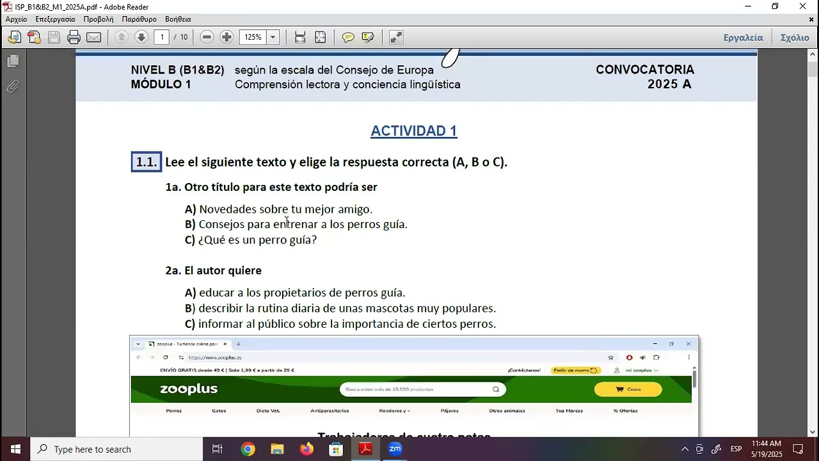Print the document using printer icon

74,37
